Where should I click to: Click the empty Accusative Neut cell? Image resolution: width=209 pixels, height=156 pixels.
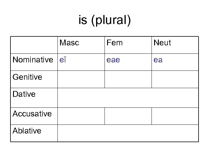(175, 116)
